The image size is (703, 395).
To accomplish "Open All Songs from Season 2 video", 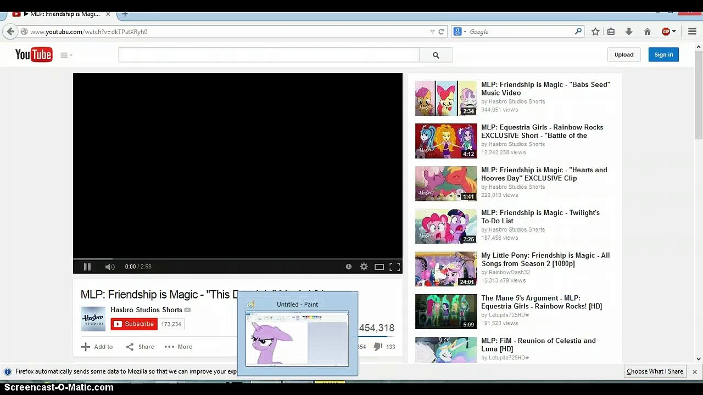I will pos(545,259).
